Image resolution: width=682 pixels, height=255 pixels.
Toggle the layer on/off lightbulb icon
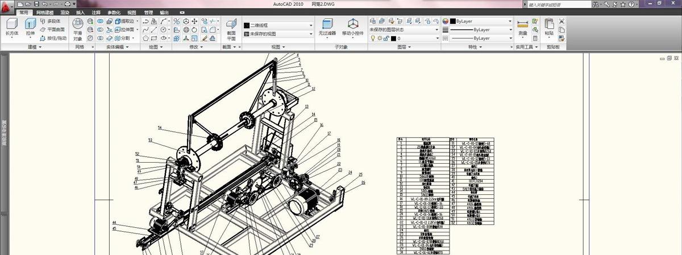tap(373, 39)
